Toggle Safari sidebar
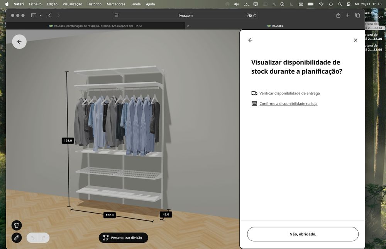 click(x=34, y=15)
